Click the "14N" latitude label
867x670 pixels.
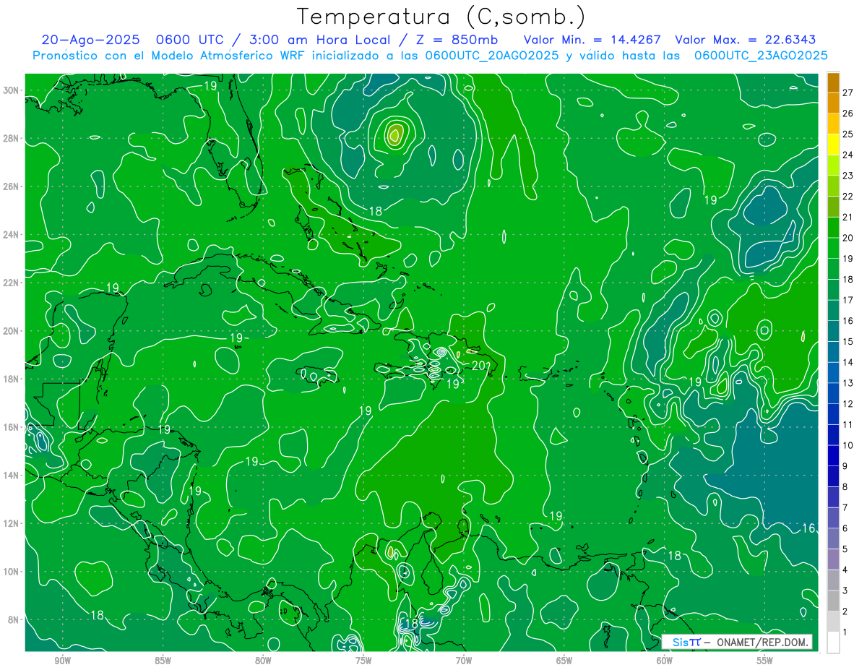(x=12, y=476)
